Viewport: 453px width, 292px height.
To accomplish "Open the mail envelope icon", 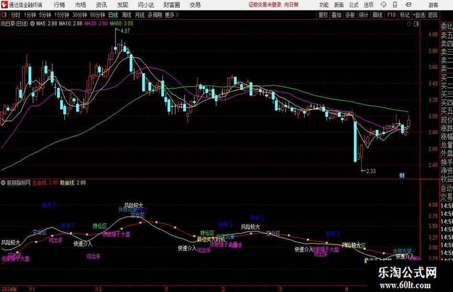I will (x=408, y=5).
